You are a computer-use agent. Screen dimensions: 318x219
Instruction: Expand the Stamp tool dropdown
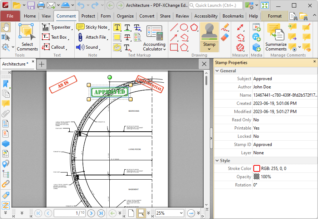(x=209, y=47)
